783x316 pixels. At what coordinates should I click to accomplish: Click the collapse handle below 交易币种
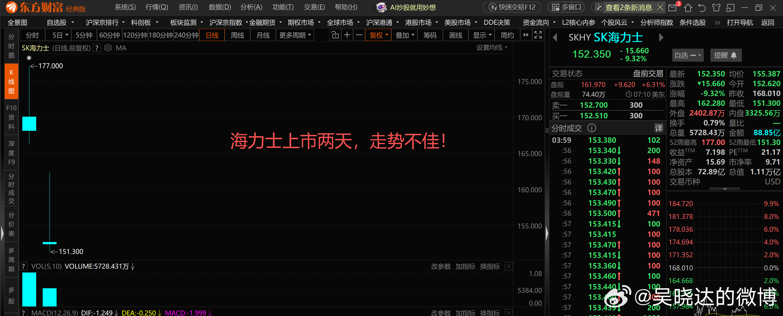click(x=725, y=189)
